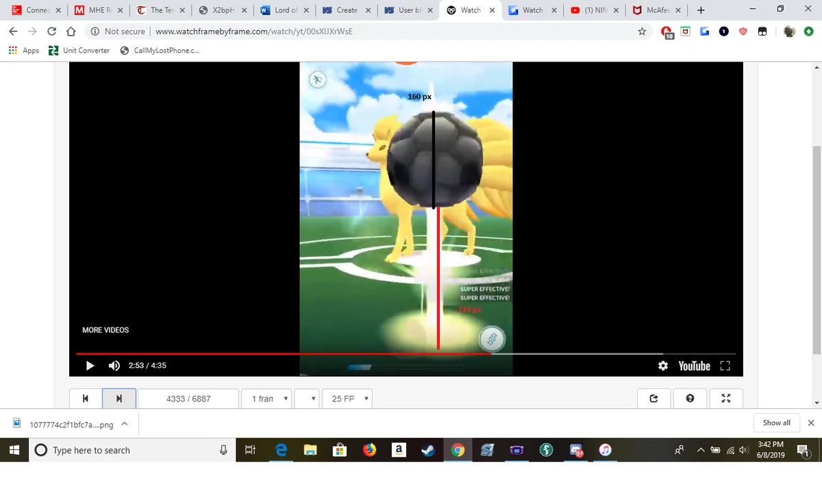The width and height of the screenshot is (822, 498).
Task: Mute the video using speaker icon
Action: click(115, 366)
